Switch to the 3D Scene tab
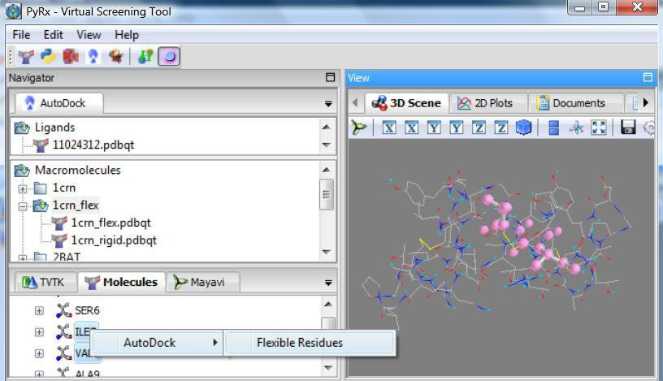663x381 pixels. [x=406, y=103]
